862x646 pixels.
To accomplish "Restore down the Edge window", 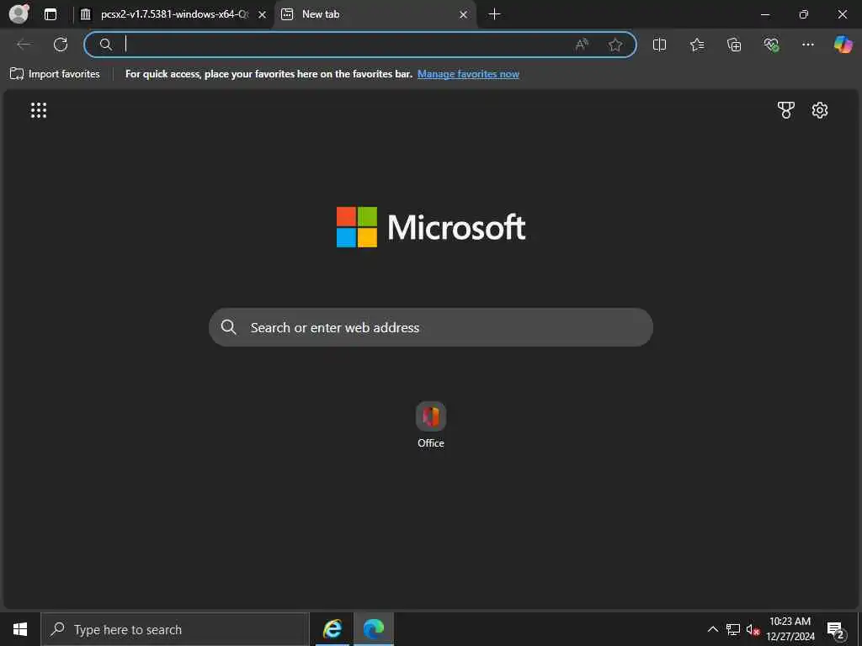I will [804, 15].
